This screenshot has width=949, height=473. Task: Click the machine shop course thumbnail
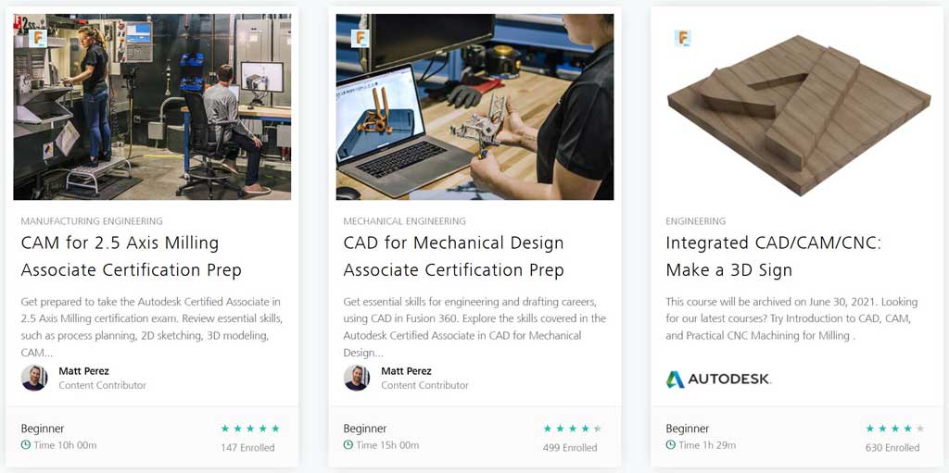coord(152,106)
